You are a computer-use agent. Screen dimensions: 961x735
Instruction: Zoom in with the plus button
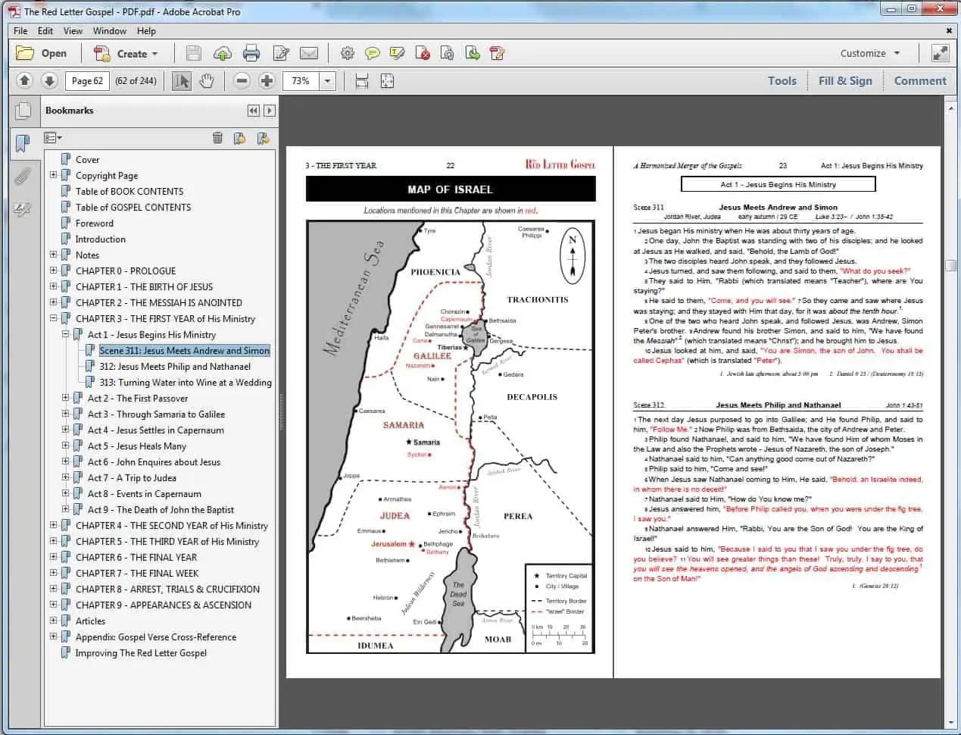(x=267, y=80)
